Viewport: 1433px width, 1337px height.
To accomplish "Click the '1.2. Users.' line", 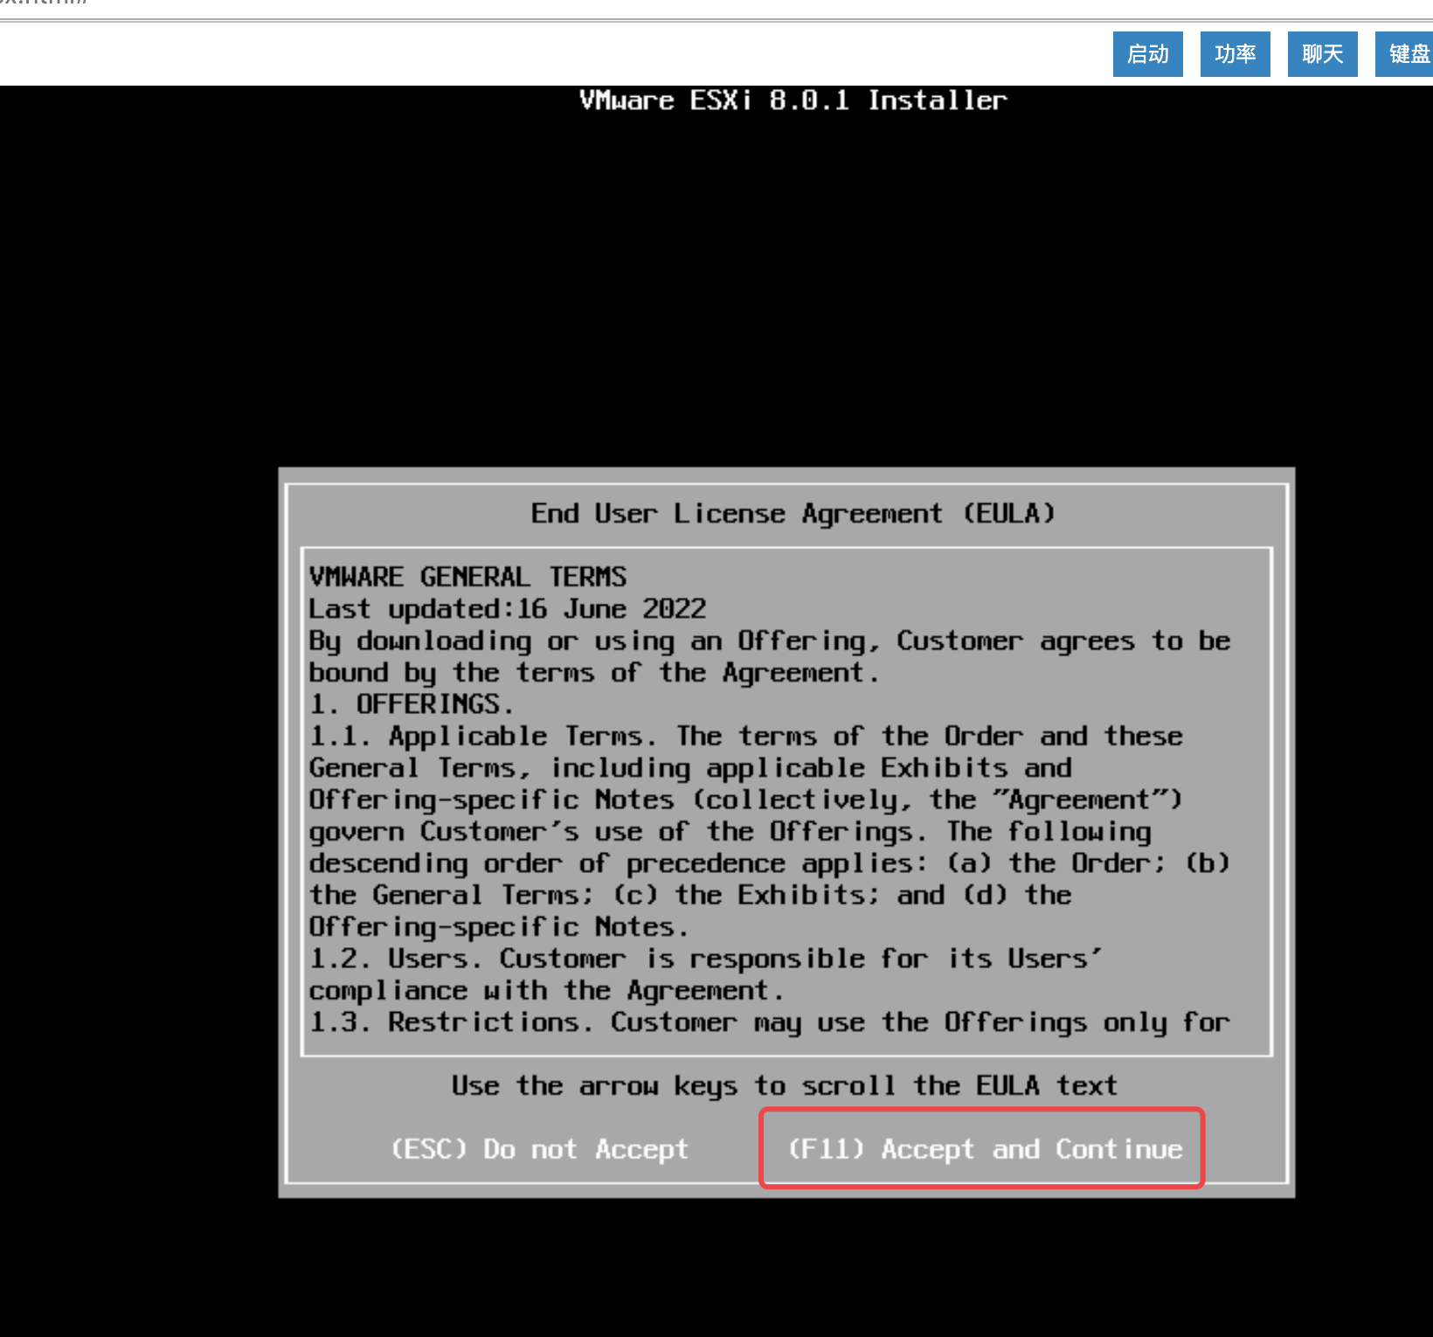I will coord(706,959).
